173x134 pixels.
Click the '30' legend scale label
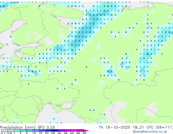pos(59,133)
